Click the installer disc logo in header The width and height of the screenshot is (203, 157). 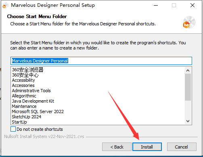coord(189,22)
